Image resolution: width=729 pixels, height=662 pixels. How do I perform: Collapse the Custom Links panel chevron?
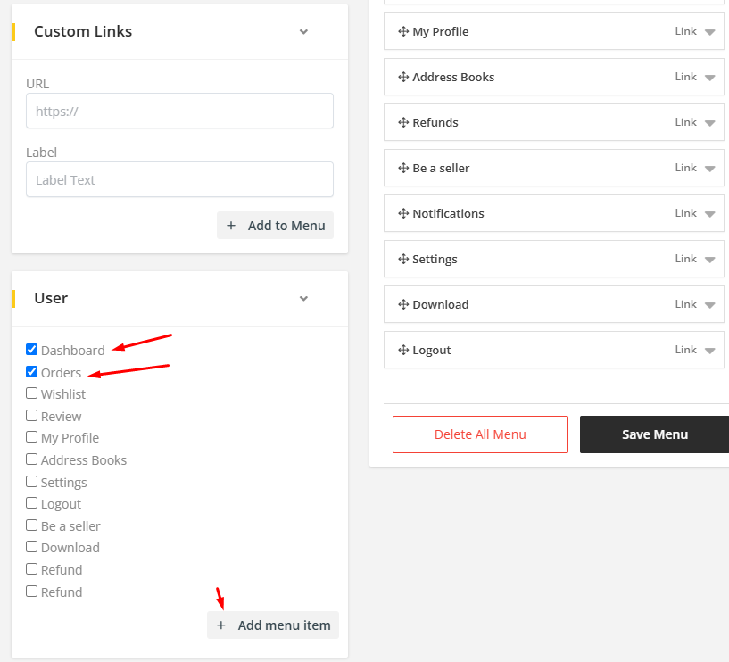point(303,32)
